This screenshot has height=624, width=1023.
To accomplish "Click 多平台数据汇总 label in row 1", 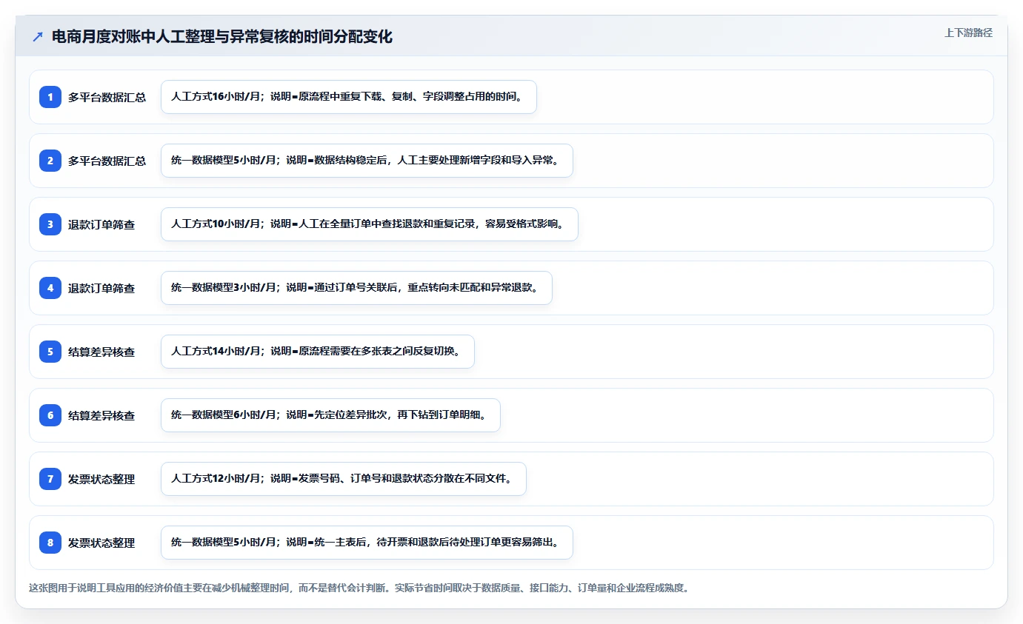I will point(107,97).
